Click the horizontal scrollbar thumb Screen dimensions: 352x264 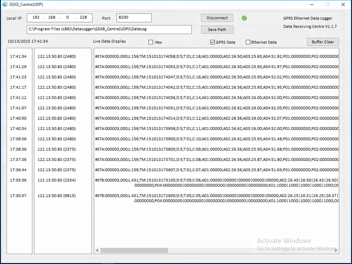pos(134,250)
